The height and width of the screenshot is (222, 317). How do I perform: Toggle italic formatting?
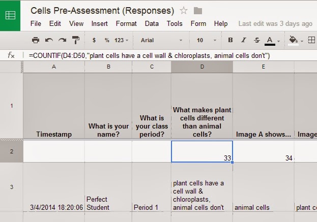point(244,40)
